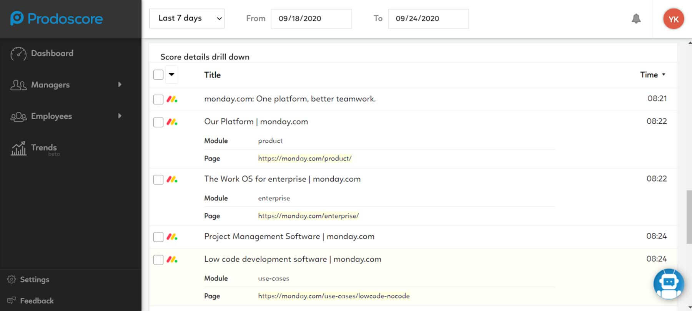Click 'monday.com: One platform, better teamwork.' title
This screenshot has height=311, width=692.
click(290, 99)
